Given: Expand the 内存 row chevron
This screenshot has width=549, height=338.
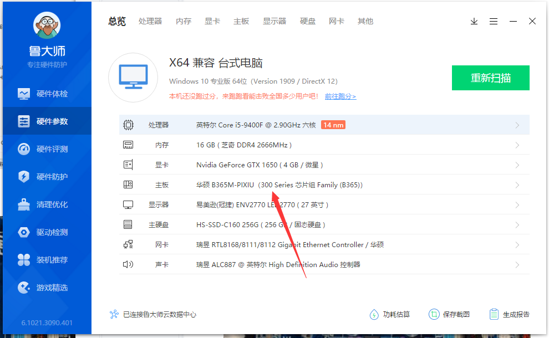Looking at the screenshot, I should [517, 145].
